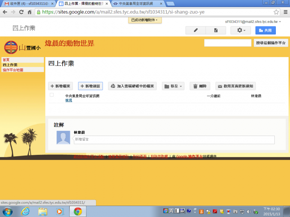Click the blue 共用 share button
Image resolution: width=290 pixels, height=217 pixels.
(x=265, y=30)
